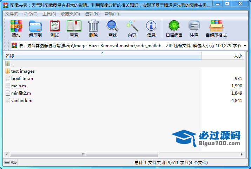Image resolution: width=251 pixels, height=169 pixels.
Task: Open the Help (帮助) menu
Action: [x=112, y=14]
